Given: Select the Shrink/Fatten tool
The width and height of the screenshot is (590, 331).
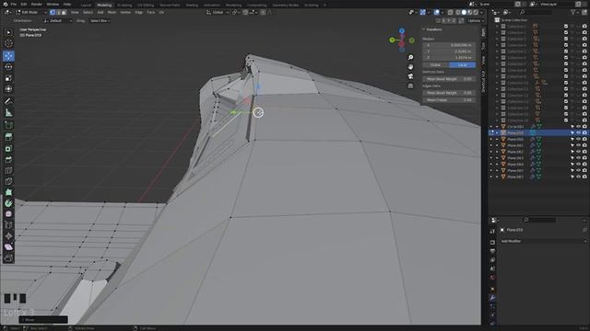Looking at the screenshot, I should (8, 236).
